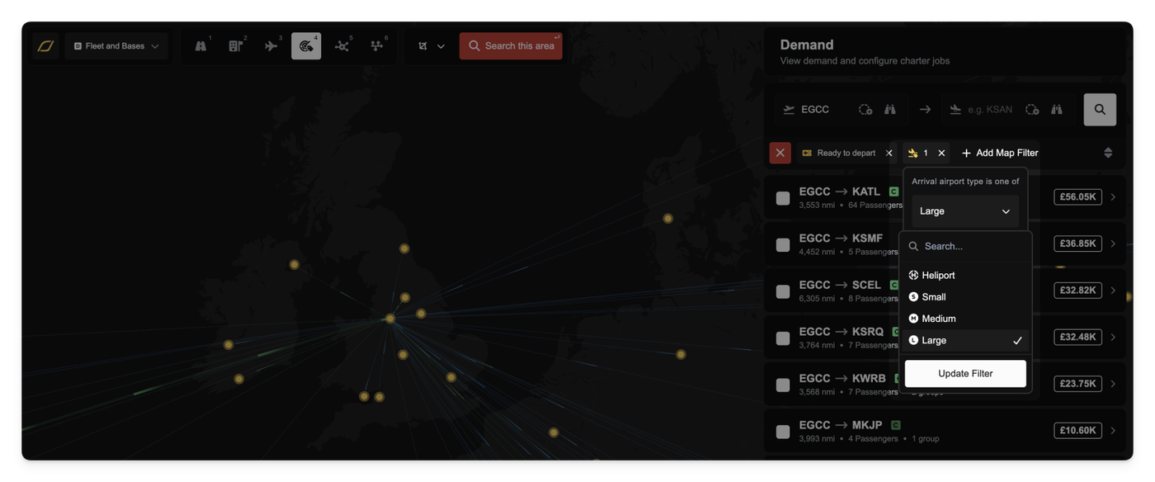Open the hierarchy icon numbered 6

click(377, 46)
